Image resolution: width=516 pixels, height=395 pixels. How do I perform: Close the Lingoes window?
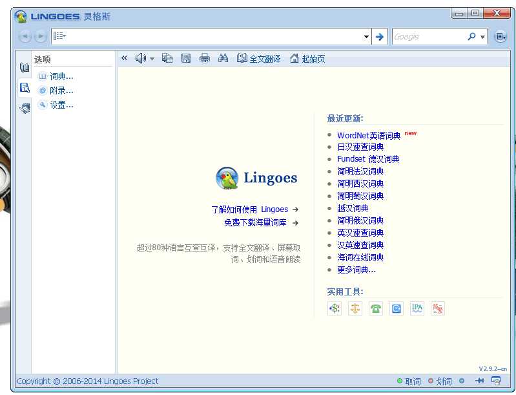click(497, 14)
